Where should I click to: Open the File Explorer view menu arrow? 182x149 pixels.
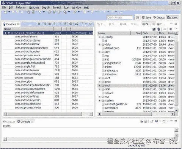point(176,28)
